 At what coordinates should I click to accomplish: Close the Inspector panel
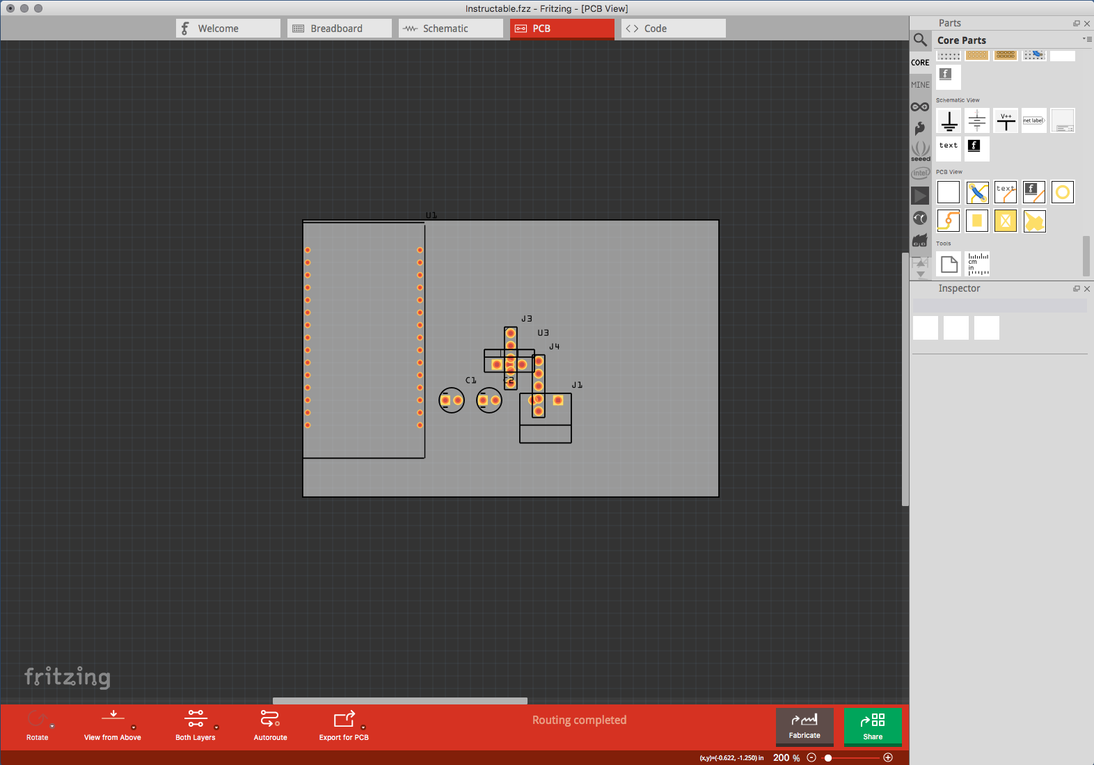coord(1087,289)
